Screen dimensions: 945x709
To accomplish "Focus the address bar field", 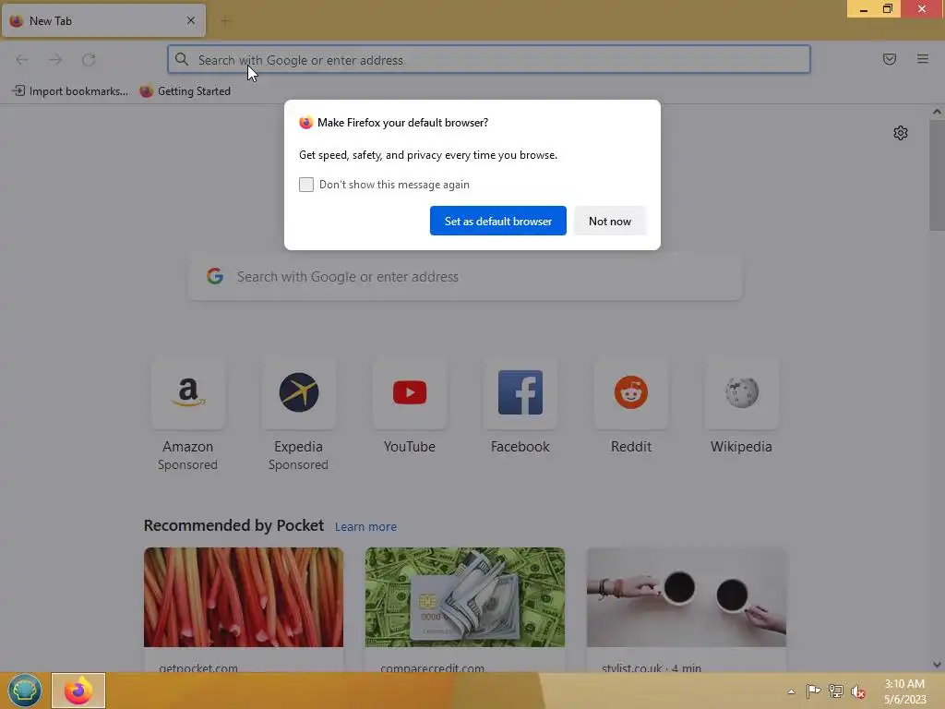I will [489, 59].
